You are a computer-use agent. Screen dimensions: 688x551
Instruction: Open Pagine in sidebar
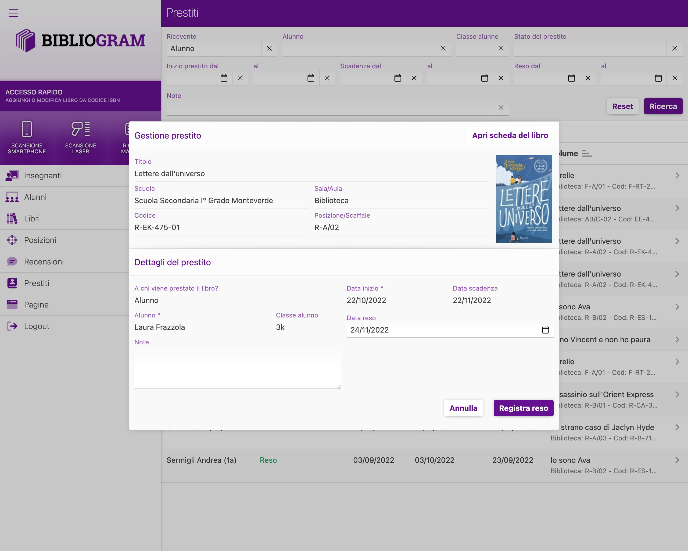pyautogui.click(x=64, y=305)
